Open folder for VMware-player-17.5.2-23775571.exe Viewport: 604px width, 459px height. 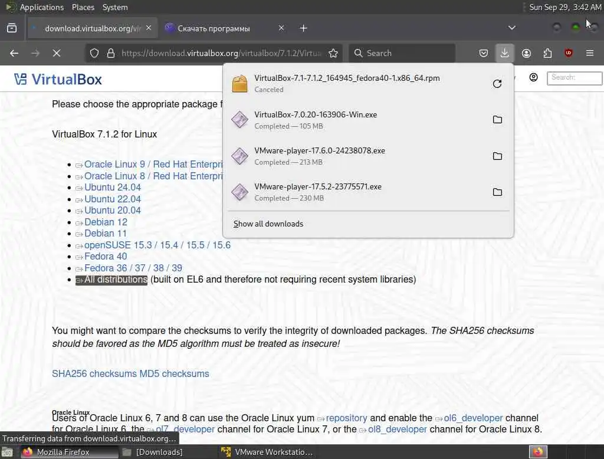click(x=497, y=192)
